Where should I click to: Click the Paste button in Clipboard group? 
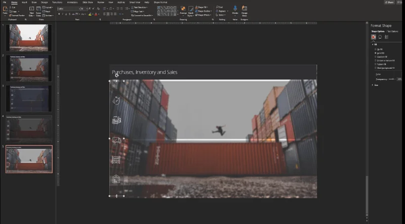(x=5, y=10)
